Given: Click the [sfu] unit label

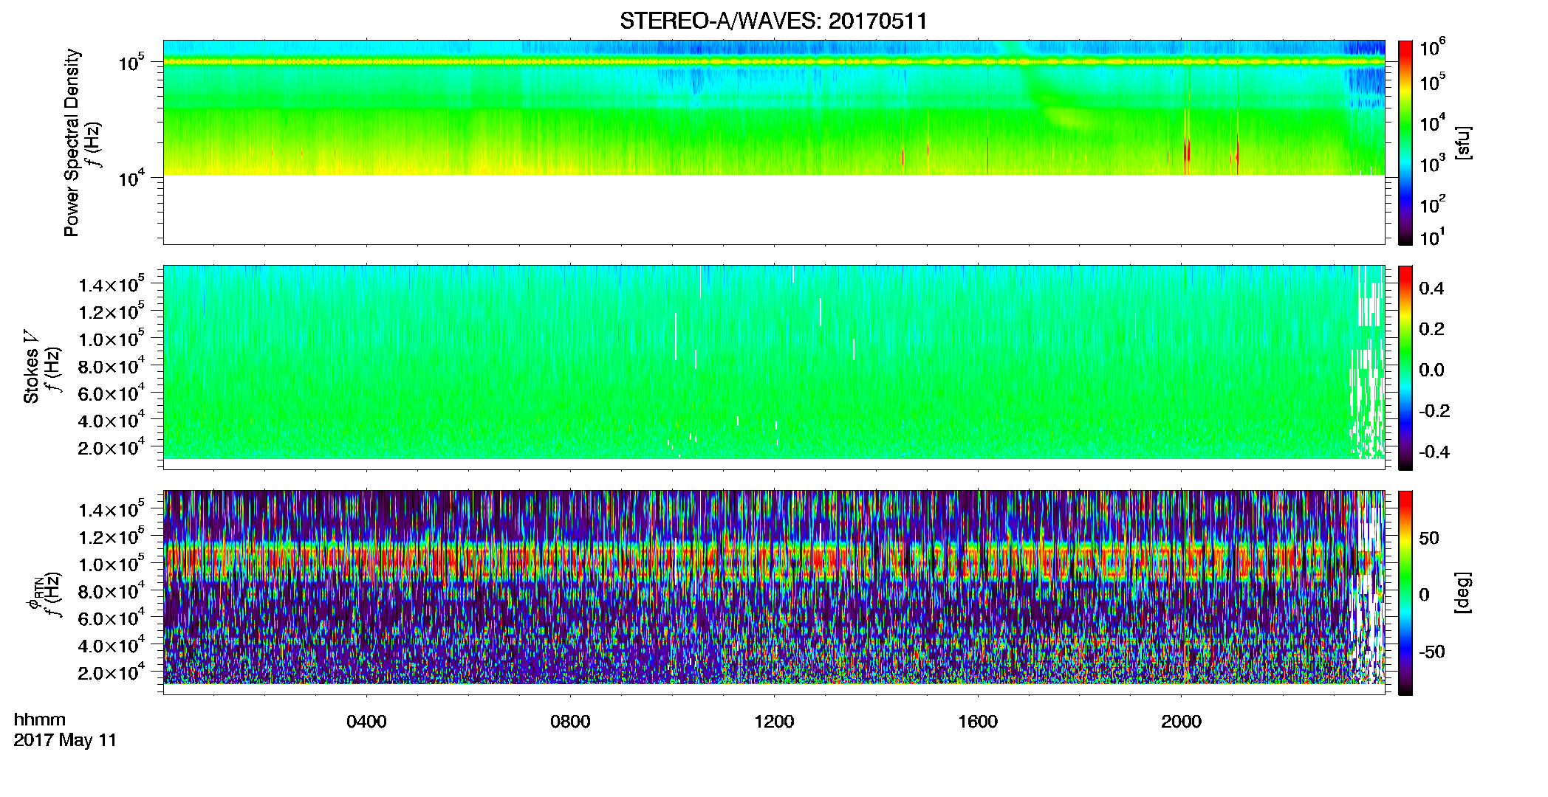Looking at the screenshot, I should (x=1462, y=142).
